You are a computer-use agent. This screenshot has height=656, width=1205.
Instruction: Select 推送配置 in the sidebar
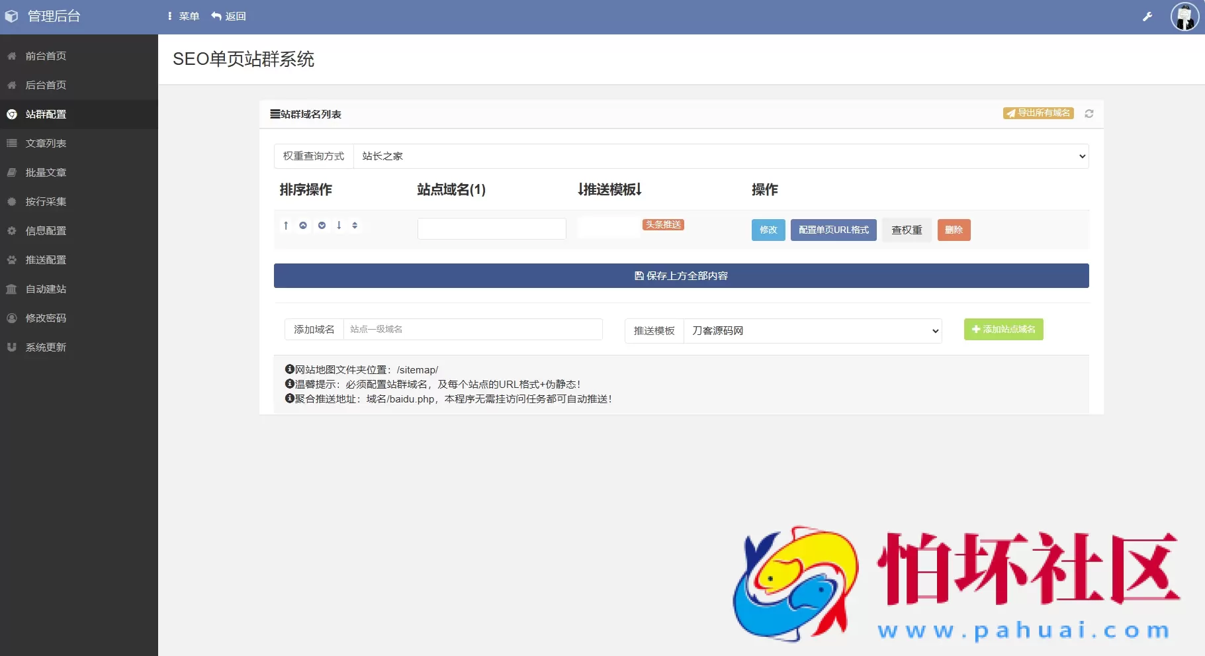point(45,259)
